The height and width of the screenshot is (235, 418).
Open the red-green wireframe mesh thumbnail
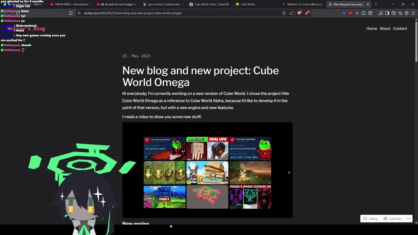click(207, 197)
